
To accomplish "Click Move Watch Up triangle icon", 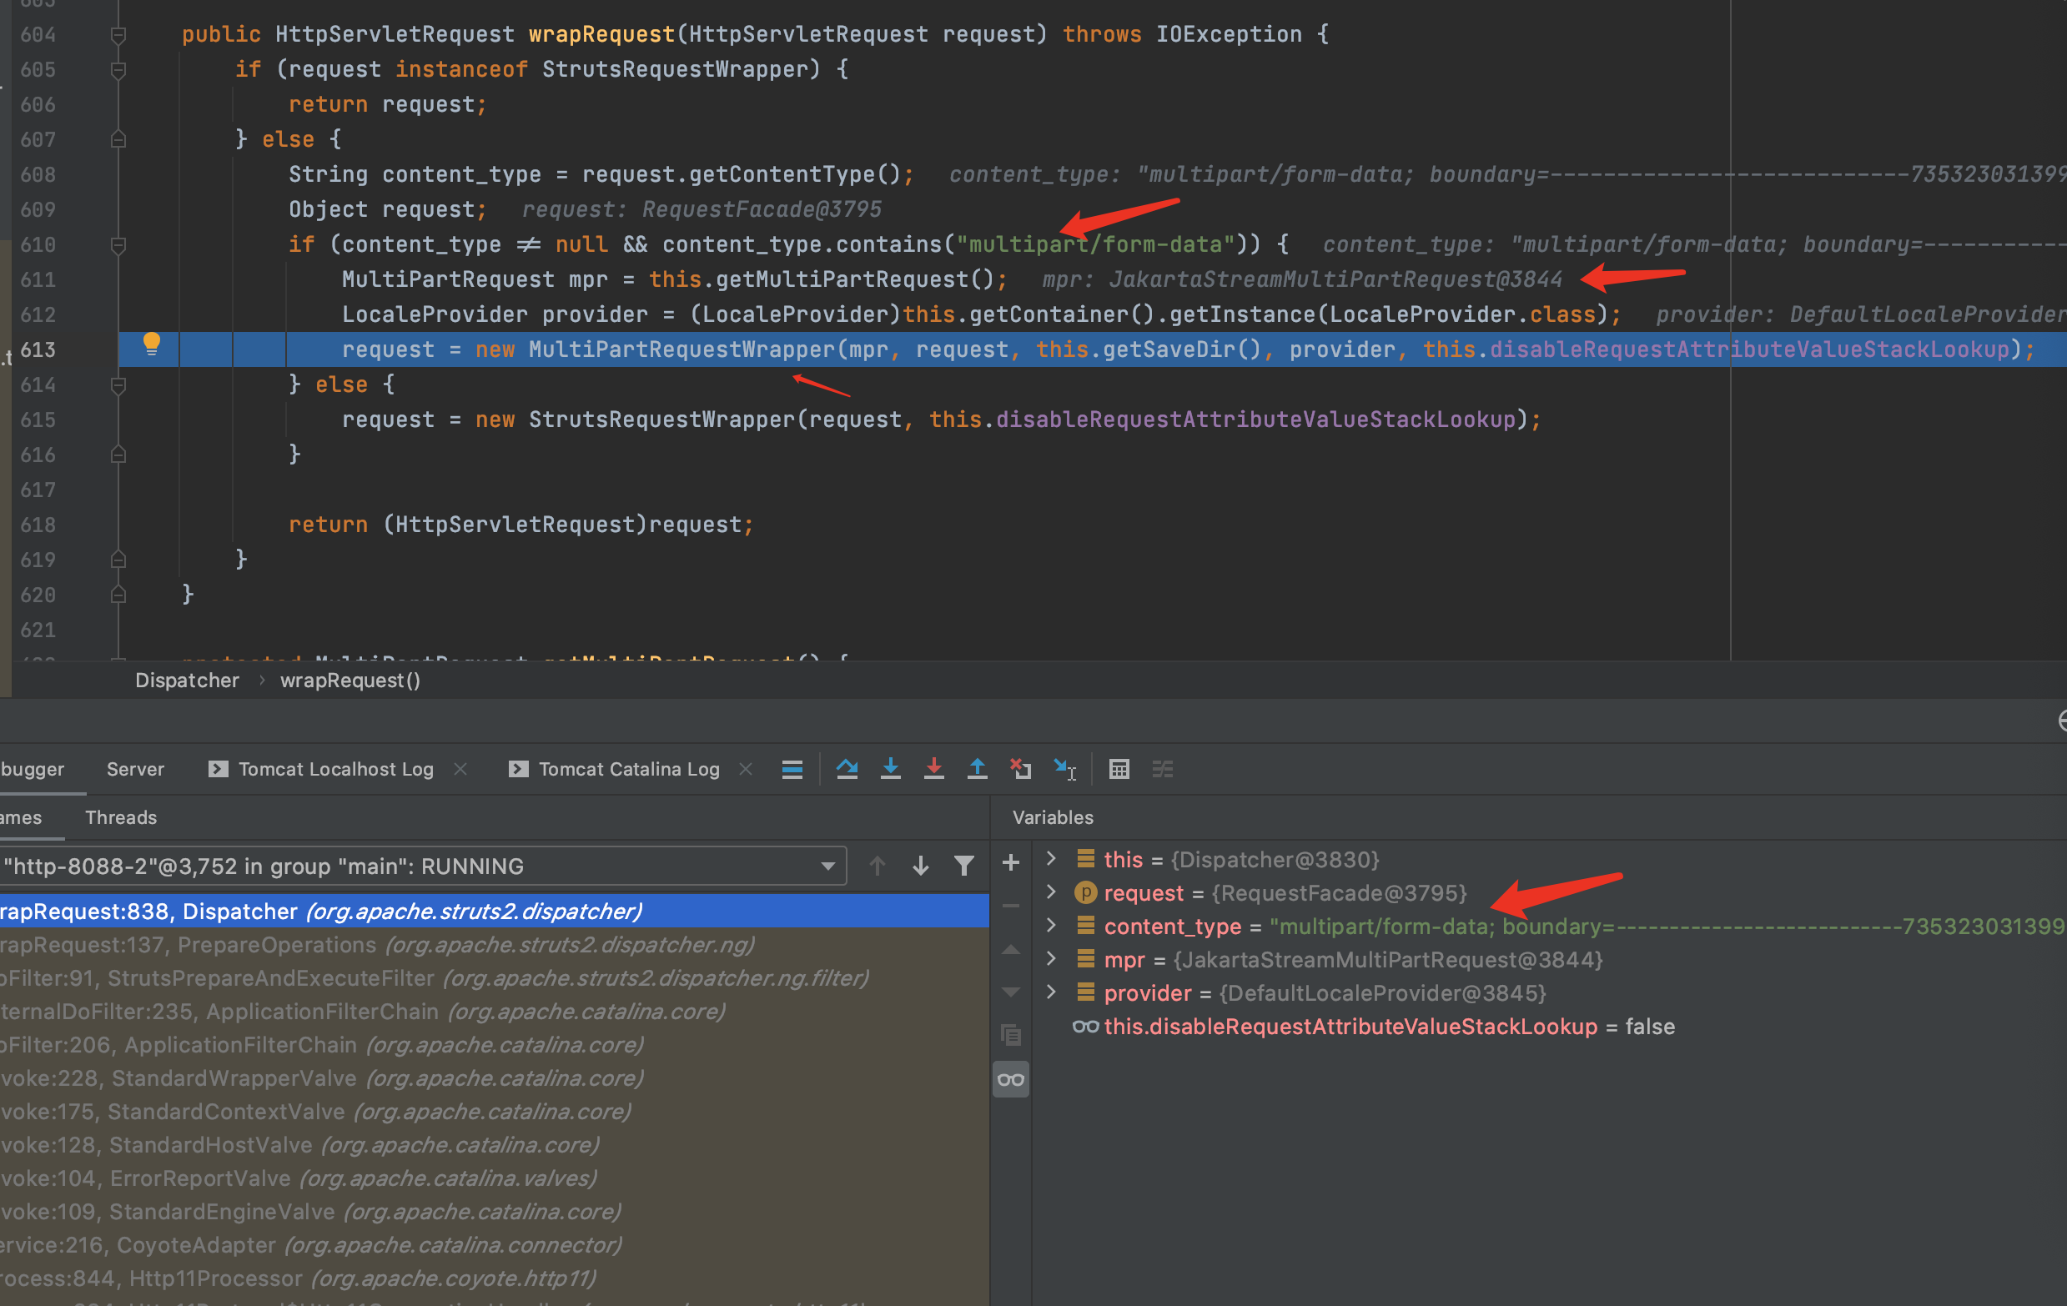I will click(1010, 950).
